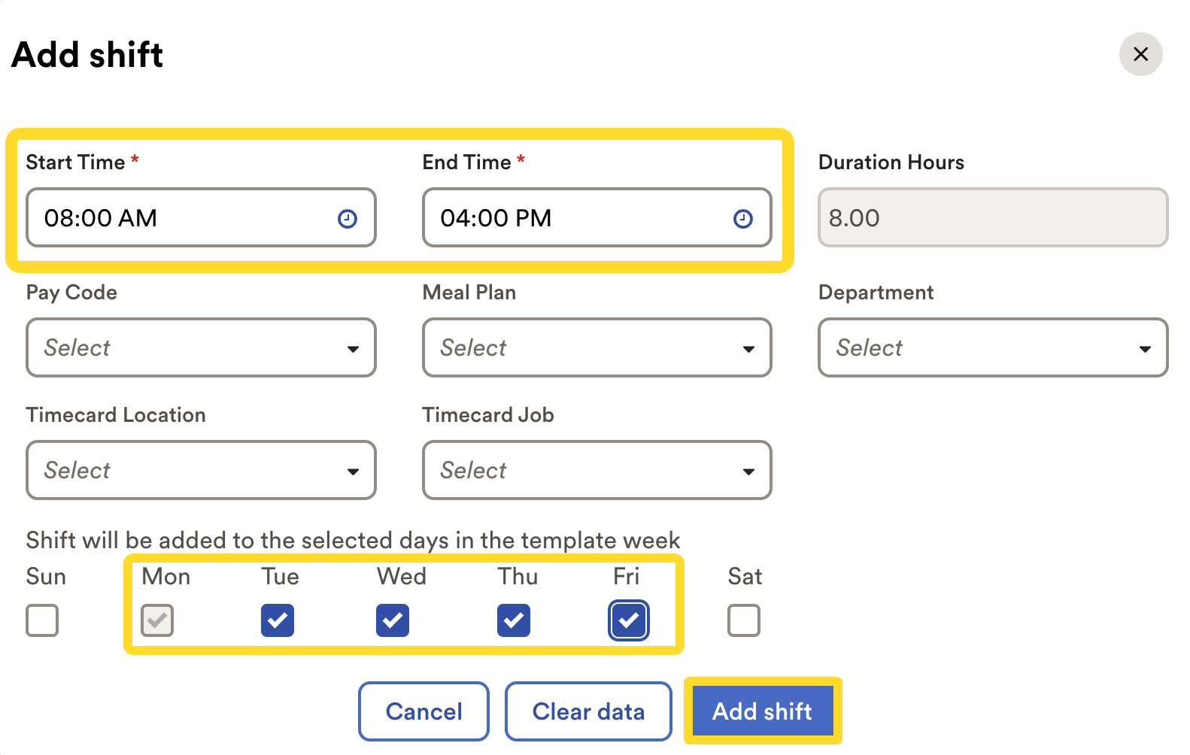Open the Start Time clock picker icon

point(348,219)
